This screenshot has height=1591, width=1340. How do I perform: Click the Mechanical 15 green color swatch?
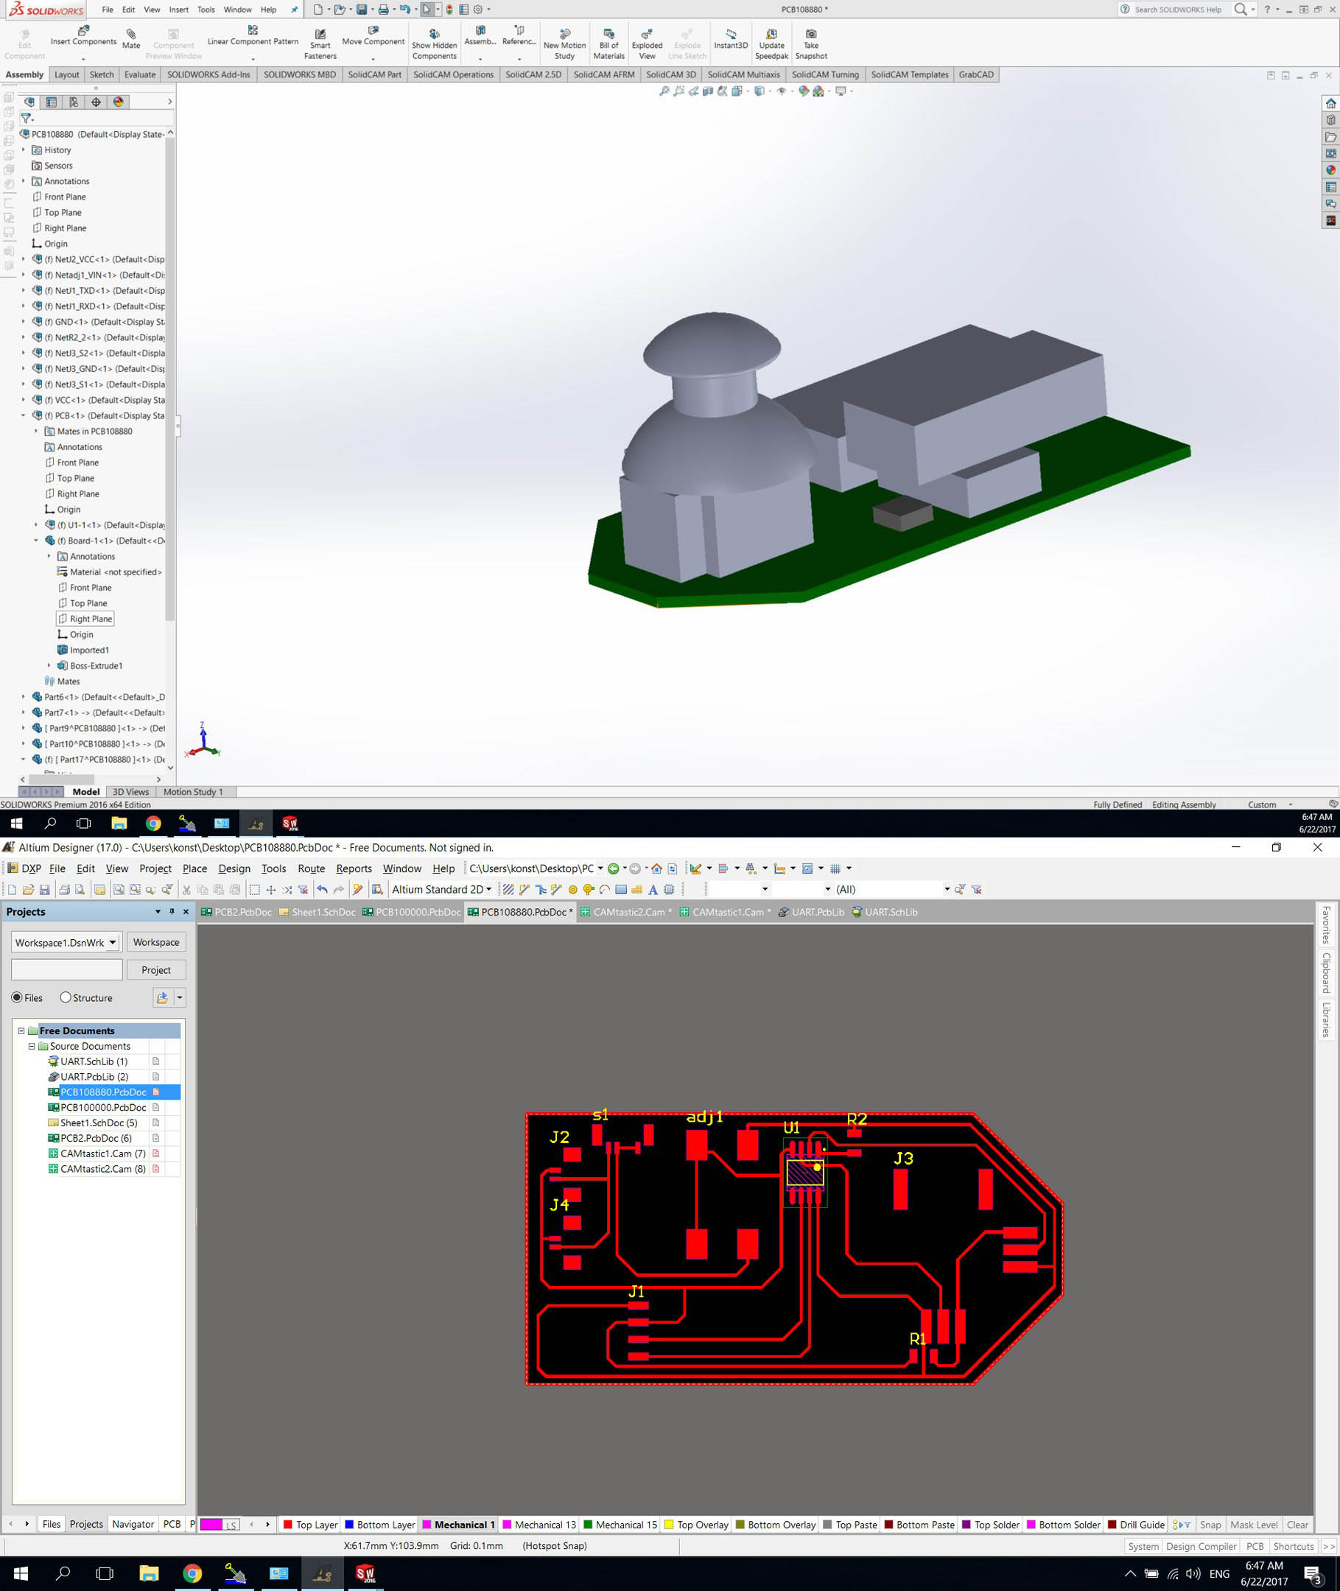point(588,1524)
